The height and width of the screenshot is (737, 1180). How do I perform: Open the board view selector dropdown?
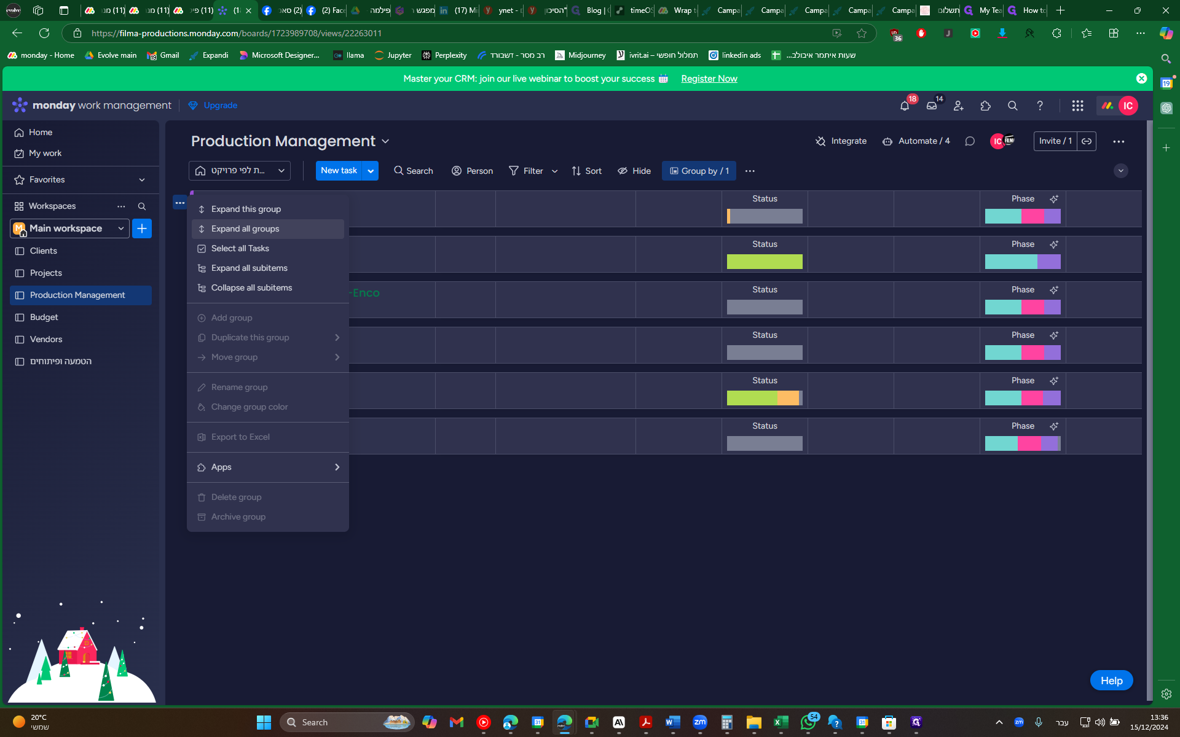pyautogui.click(x=240, y=171)
